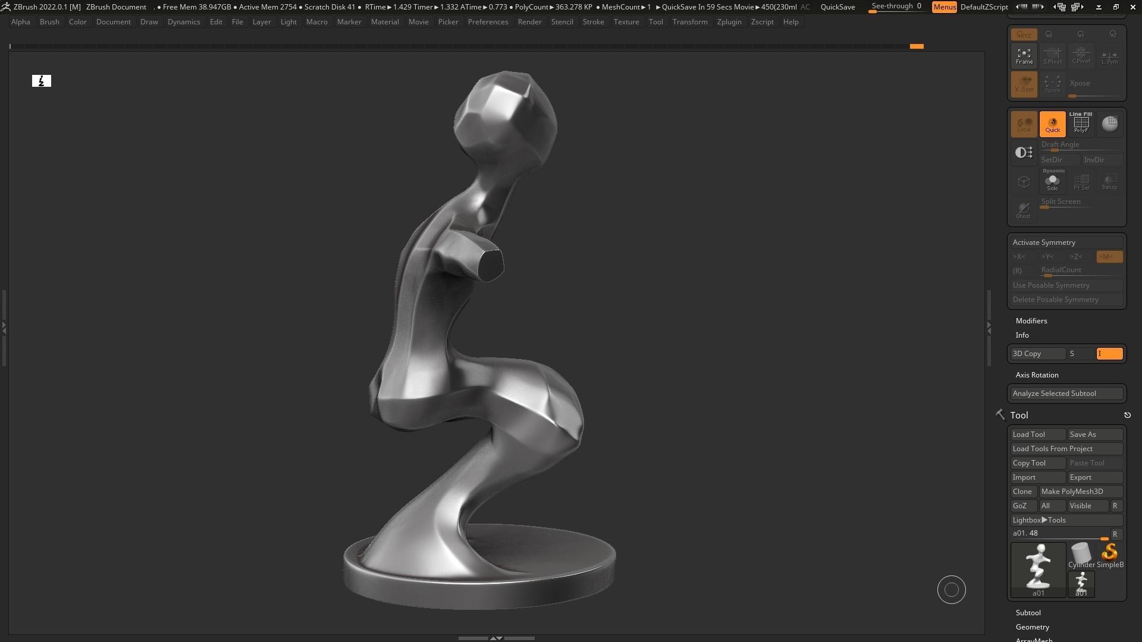
Task: Toggle the orange I button
Action: [1109, 354]
